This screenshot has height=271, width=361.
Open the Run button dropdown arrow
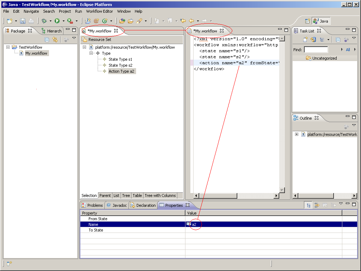click(63, 21)
